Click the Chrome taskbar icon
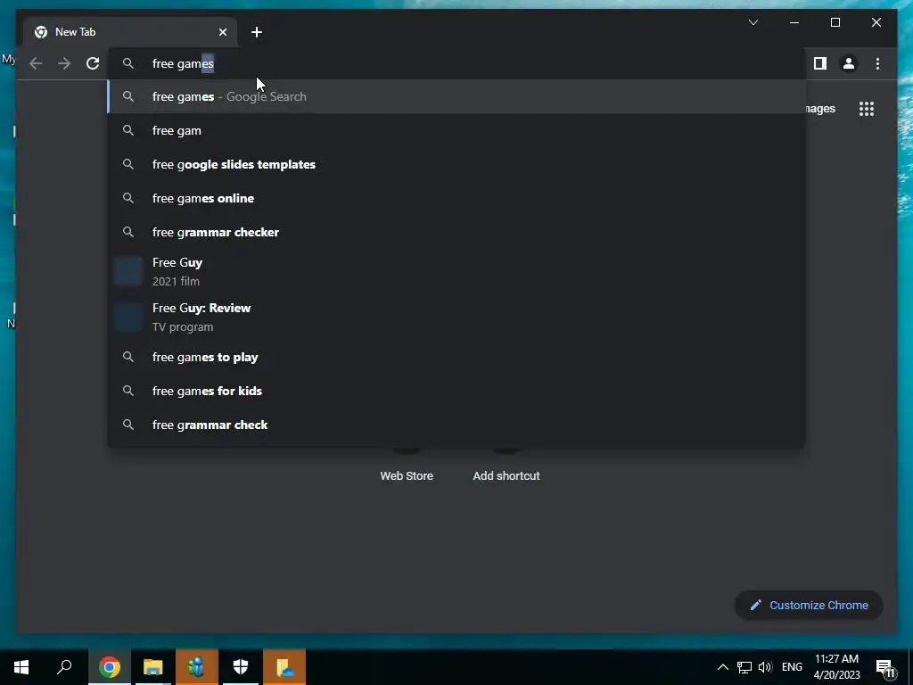Image resolution: width=913 pixels, height=685 pixels. pyautogui.click(x=110, y=667)
